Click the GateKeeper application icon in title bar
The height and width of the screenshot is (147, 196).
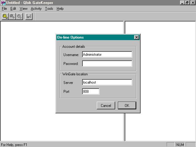click(3, 3)
